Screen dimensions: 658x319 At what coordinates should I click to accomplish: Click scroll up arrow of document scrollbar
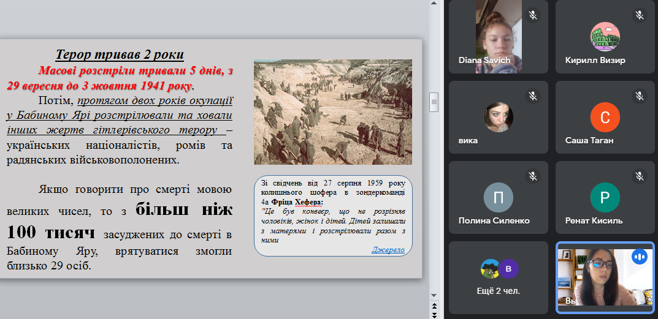pyautogui.click(x=434, y=3)
